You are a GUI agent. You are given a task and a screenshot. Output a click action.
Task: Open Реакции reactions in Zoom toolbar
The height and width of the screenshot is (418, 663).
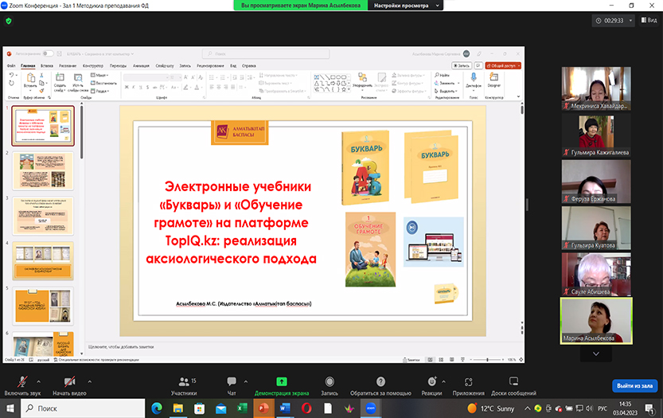[x=431, y=381]
